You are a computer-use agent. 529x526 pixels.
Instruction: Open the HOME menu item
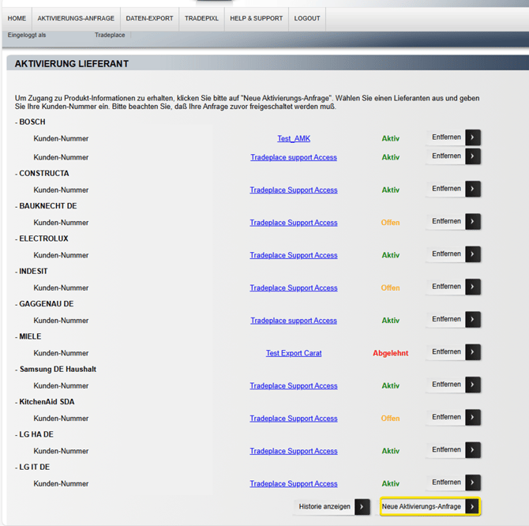click(x=17, y=18)
